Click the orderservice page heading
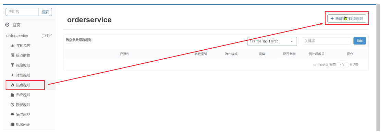This screenshot has width=387, height=136. [89, 20]
